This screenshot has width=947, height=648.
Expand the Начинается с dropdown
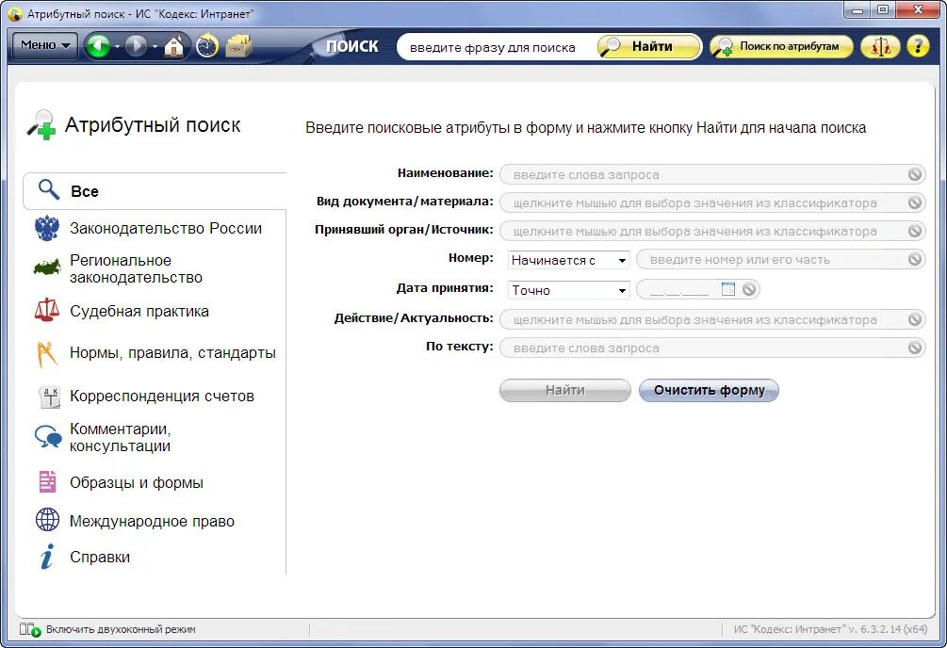pyautogui.click(x=569, y=260)
